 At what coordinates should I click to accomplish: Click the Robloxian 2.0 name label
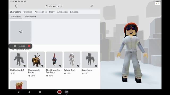coord(17,70)
